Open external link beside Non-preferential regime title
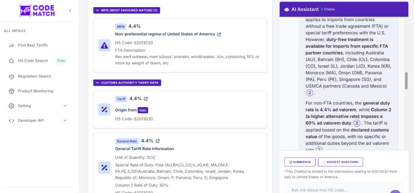414x193 pixels. tap(219, 34)
